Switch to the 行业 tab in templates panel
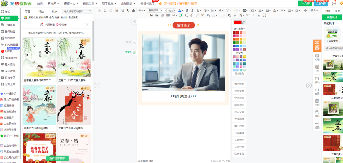Screen dimensions: 343x163 [x=41, y=11]
